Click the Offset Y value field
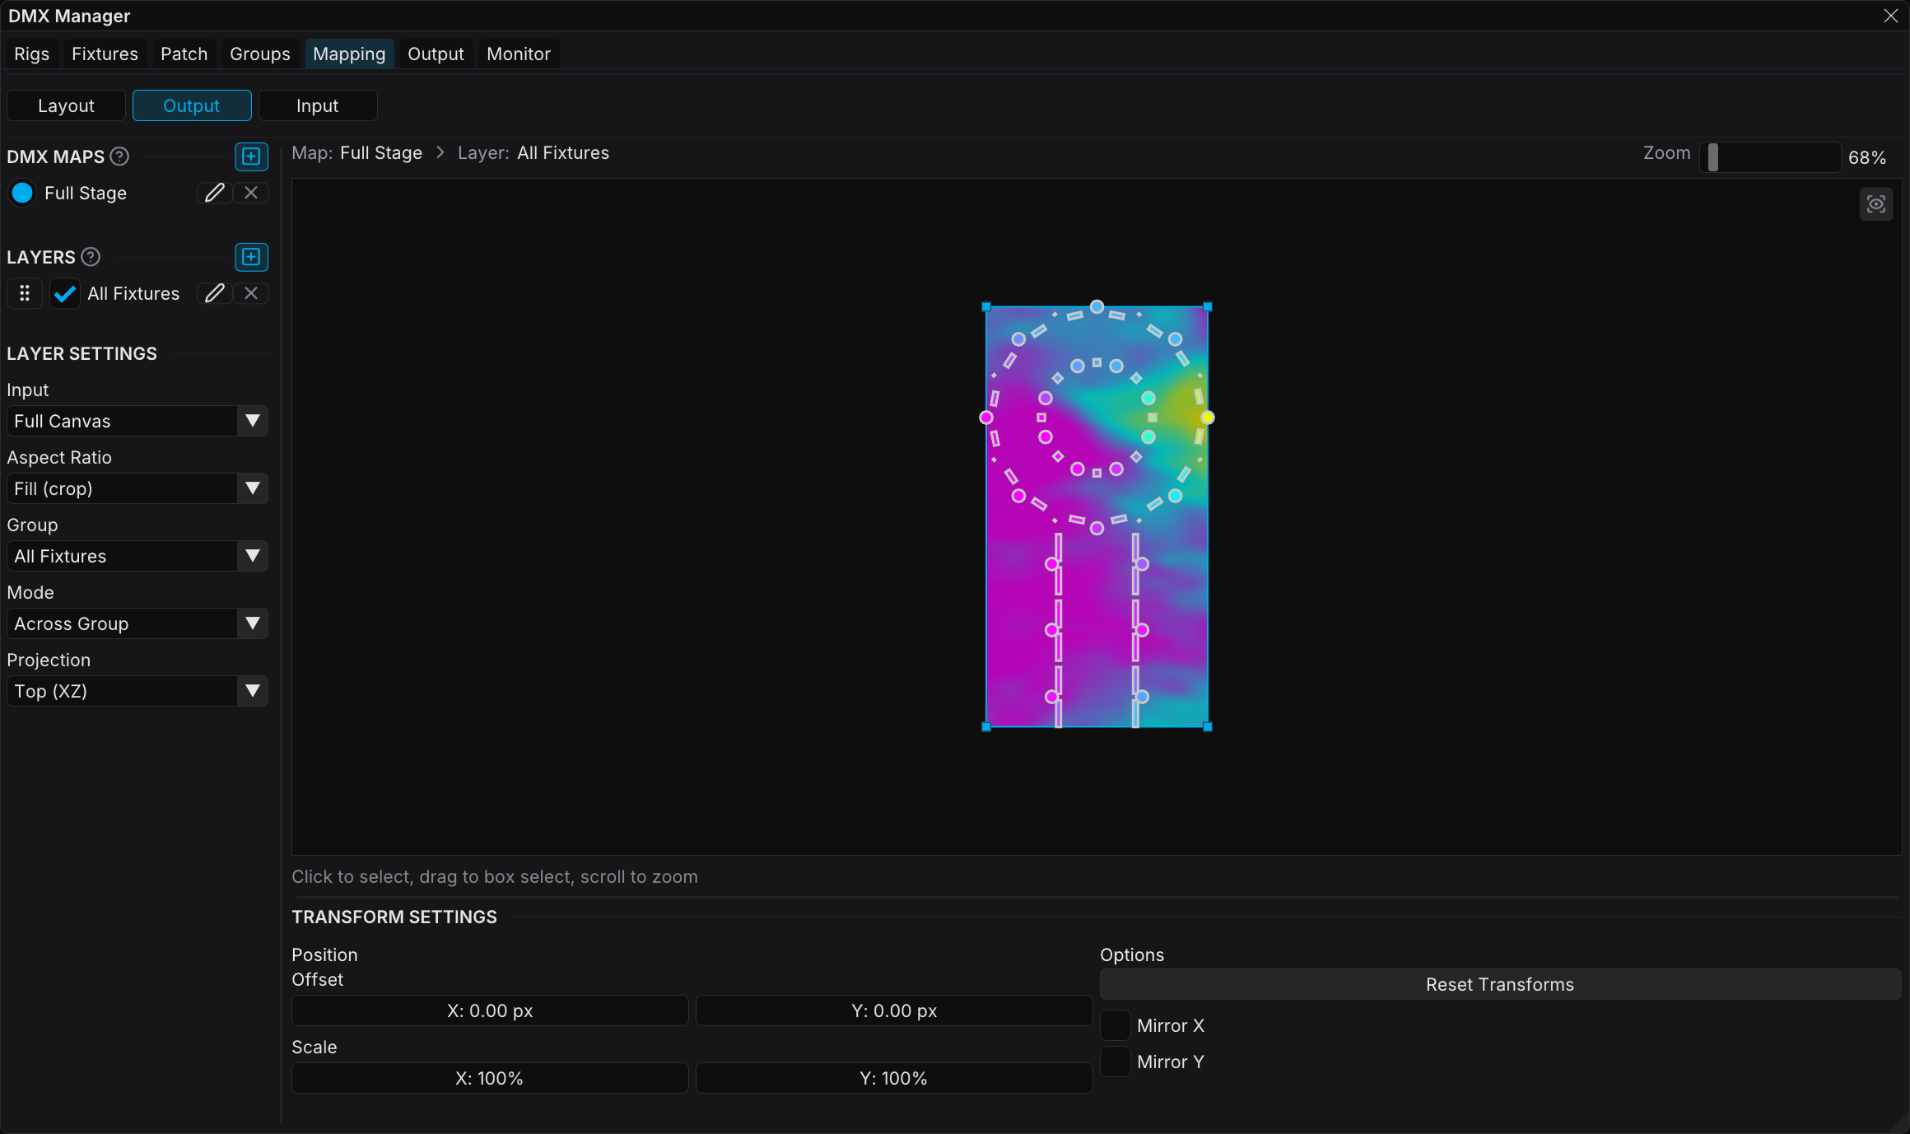1910x1134 pixels. coord(894,1010)
